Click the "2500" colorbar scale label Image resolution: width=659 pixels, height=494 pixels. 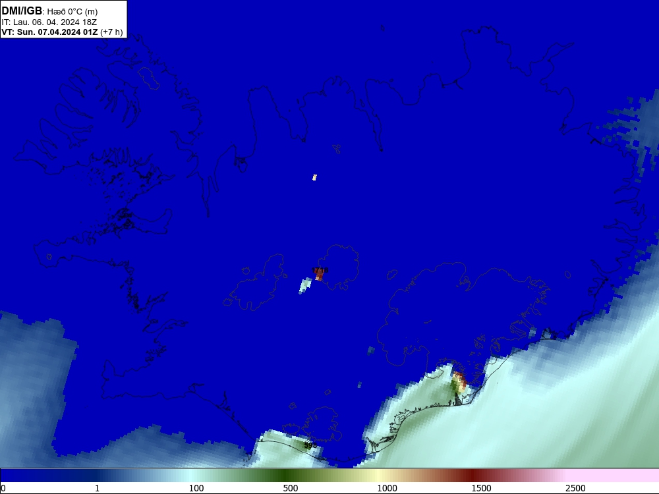pos(575,488)
